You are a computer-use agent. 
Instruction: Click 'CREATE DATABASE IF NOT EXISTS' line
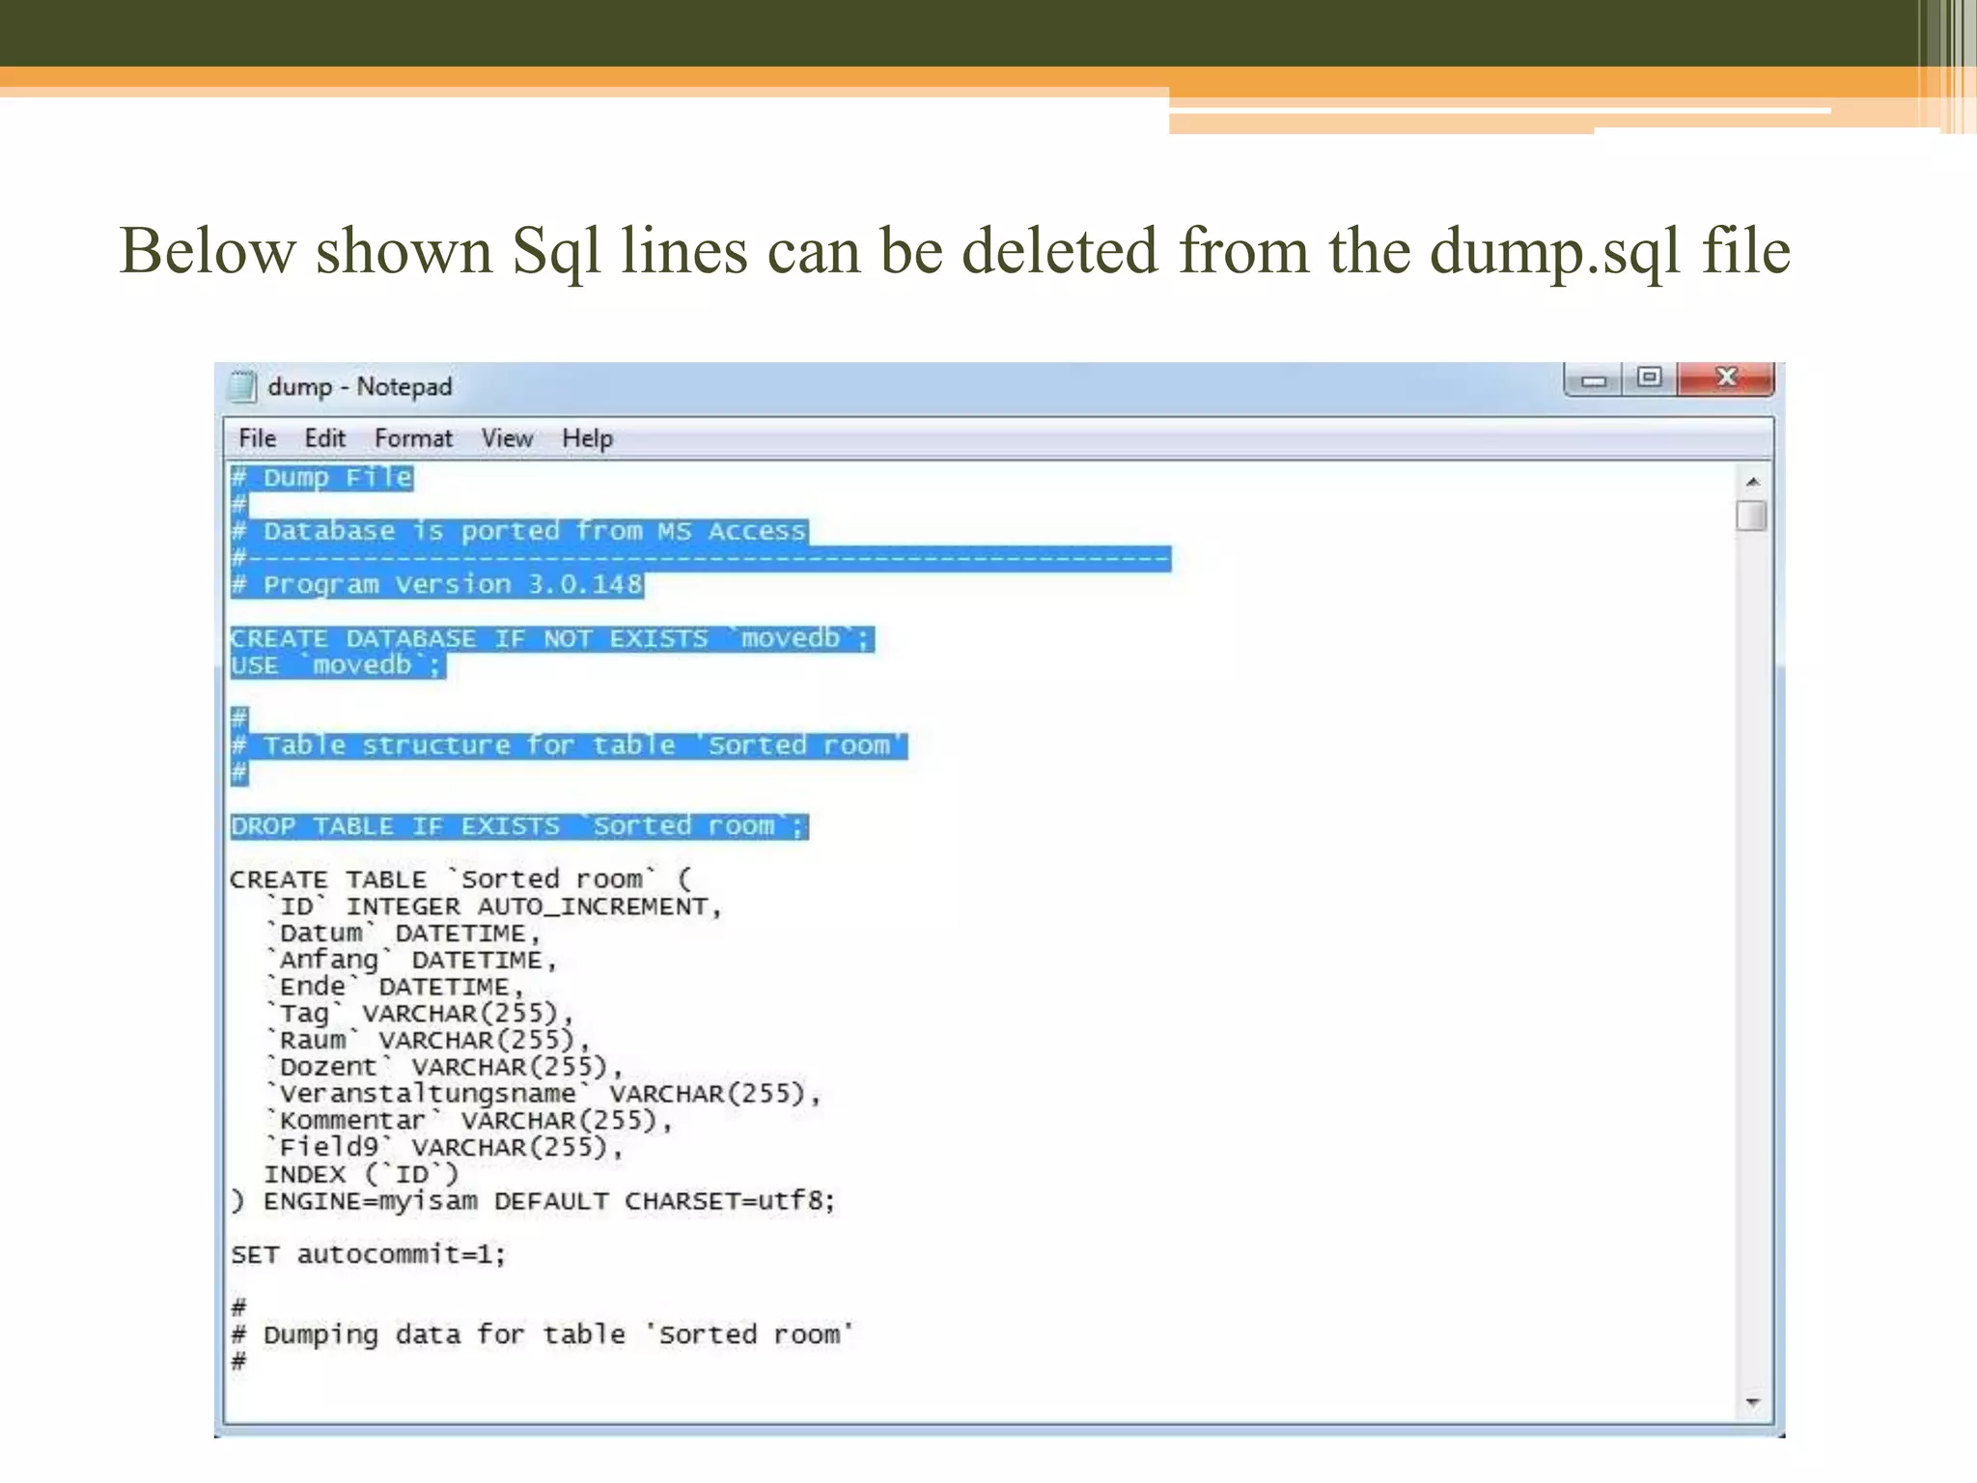[x=552, y=638]
